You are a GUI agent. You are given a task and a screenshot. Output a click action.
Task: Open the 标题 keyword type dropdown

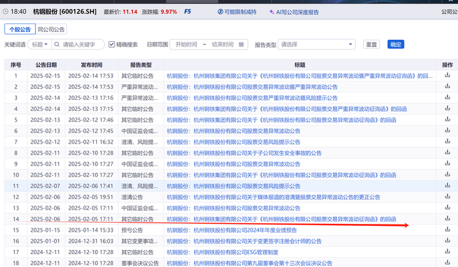[40, 44]
